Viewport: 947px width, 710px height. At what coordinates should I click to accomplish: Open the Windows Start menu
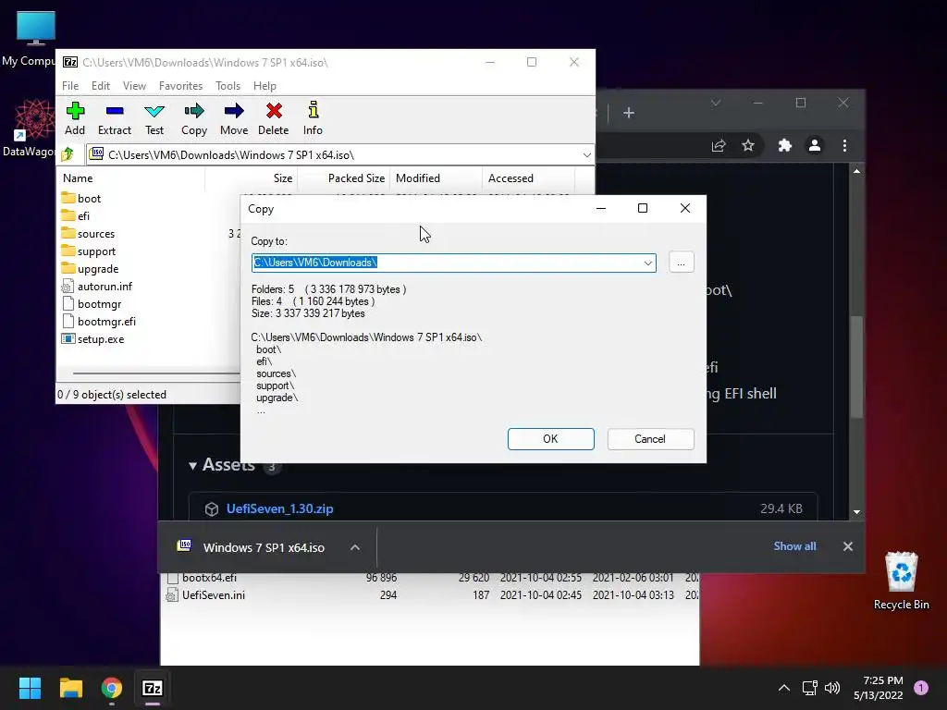(30, 688)
